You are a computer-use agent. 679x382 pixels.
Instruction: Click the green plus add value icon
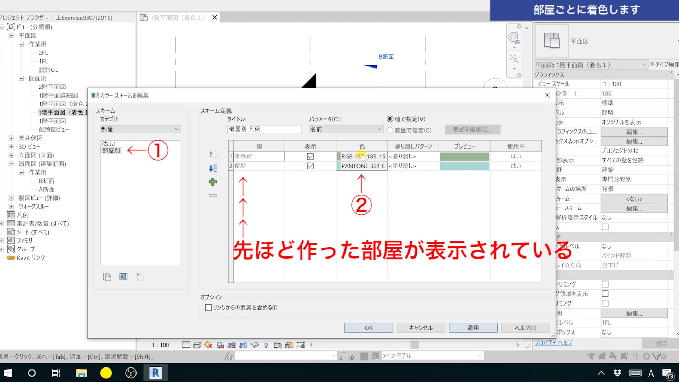click(x=213, y=182)
